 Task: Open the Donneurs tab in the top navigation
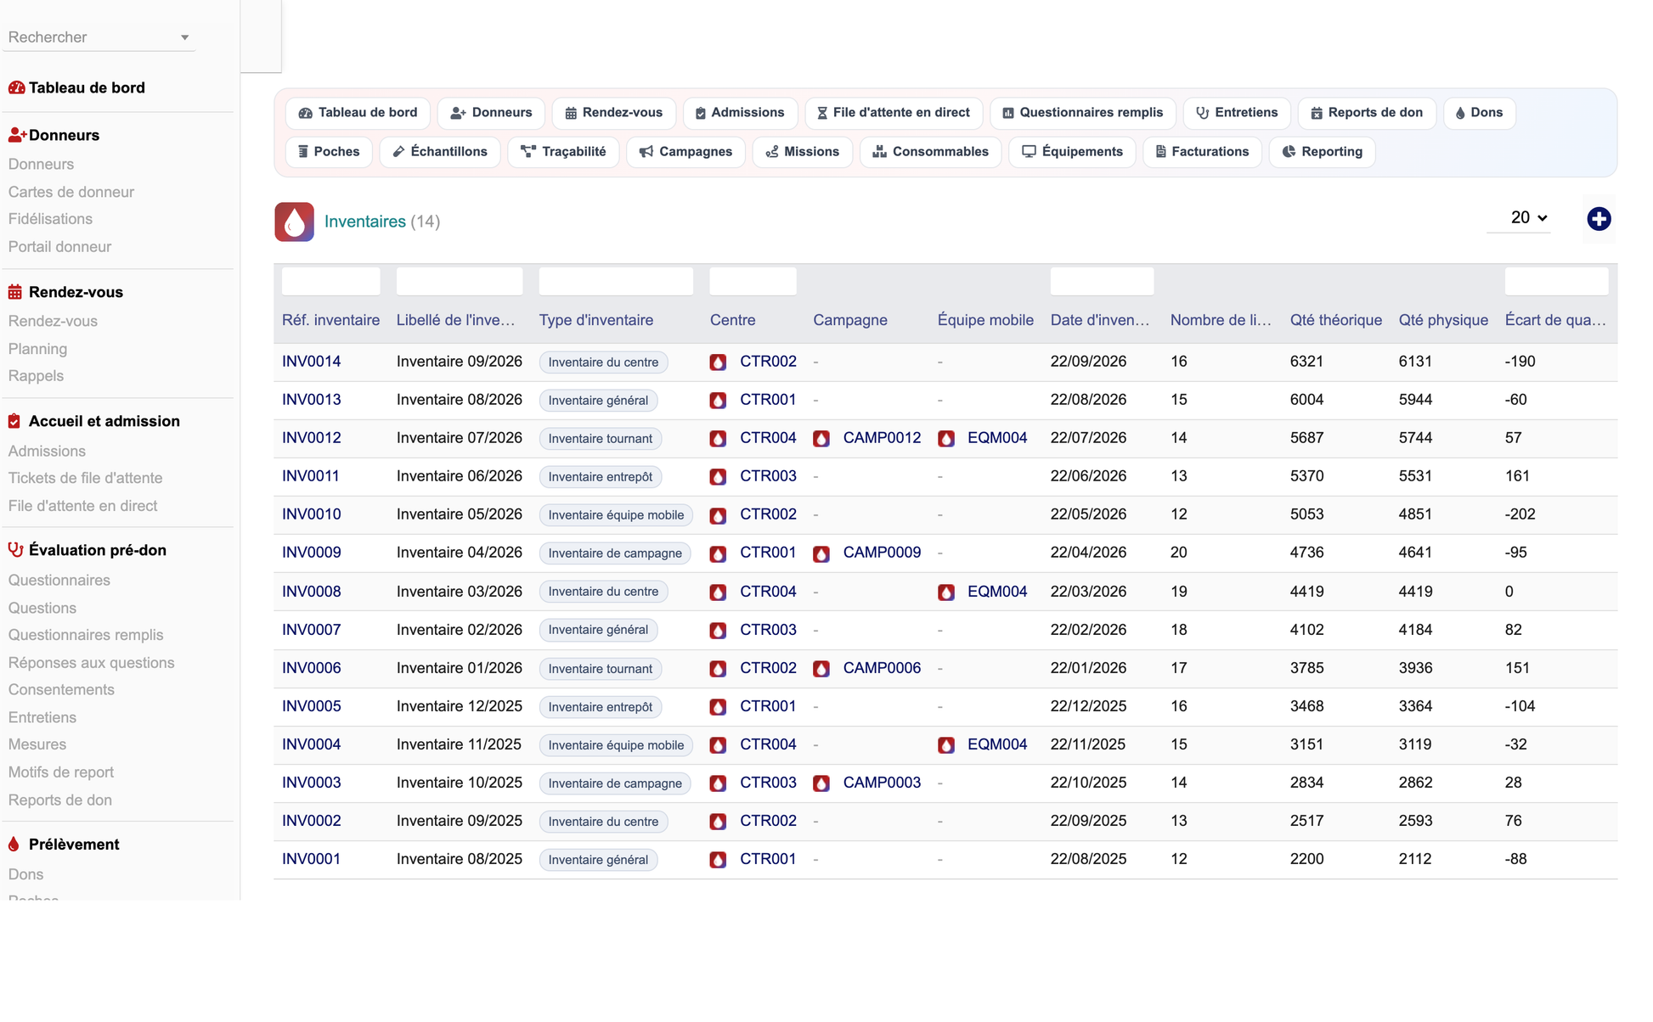[491, 113]
